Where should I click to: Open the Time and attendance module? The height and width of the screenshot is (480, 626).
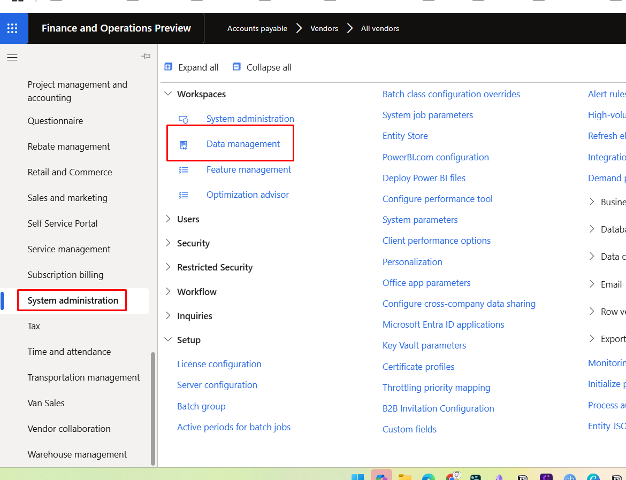click(x=69, y=352)
